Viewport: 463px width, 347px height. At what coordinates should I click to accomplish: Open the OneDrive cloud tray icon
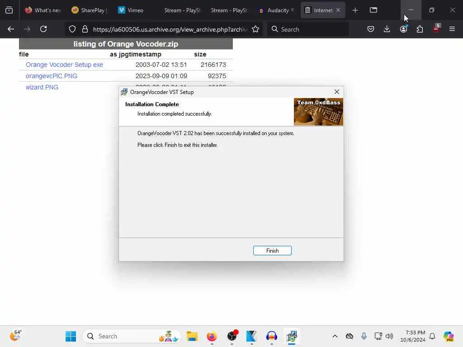350,336
